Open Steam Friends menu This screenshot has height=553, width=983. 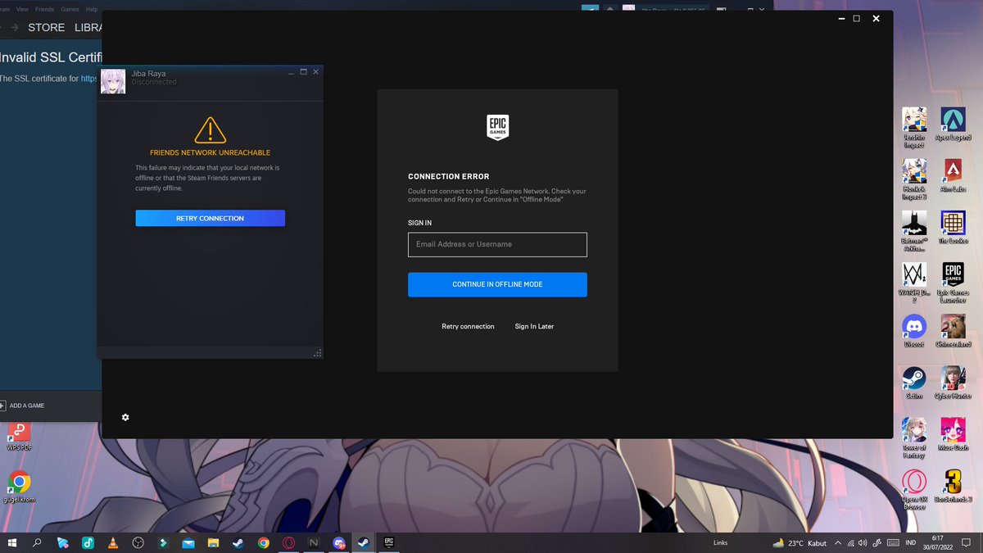pos(44,9)
